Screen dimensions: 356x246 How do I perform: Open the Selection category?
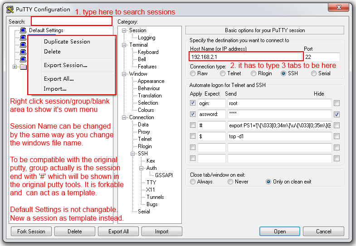coord(148,103)
